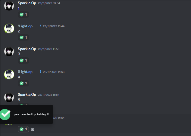The image size is (191, 136).
Task: Click Sparkle.Op username on 09:34 message
Action: [27, 3]
